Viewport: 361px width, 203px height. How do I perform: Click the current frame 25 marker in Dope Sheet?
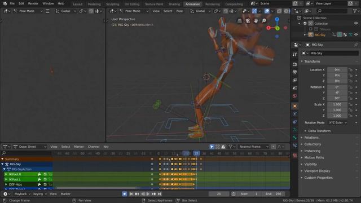click(x=196, y=153)
